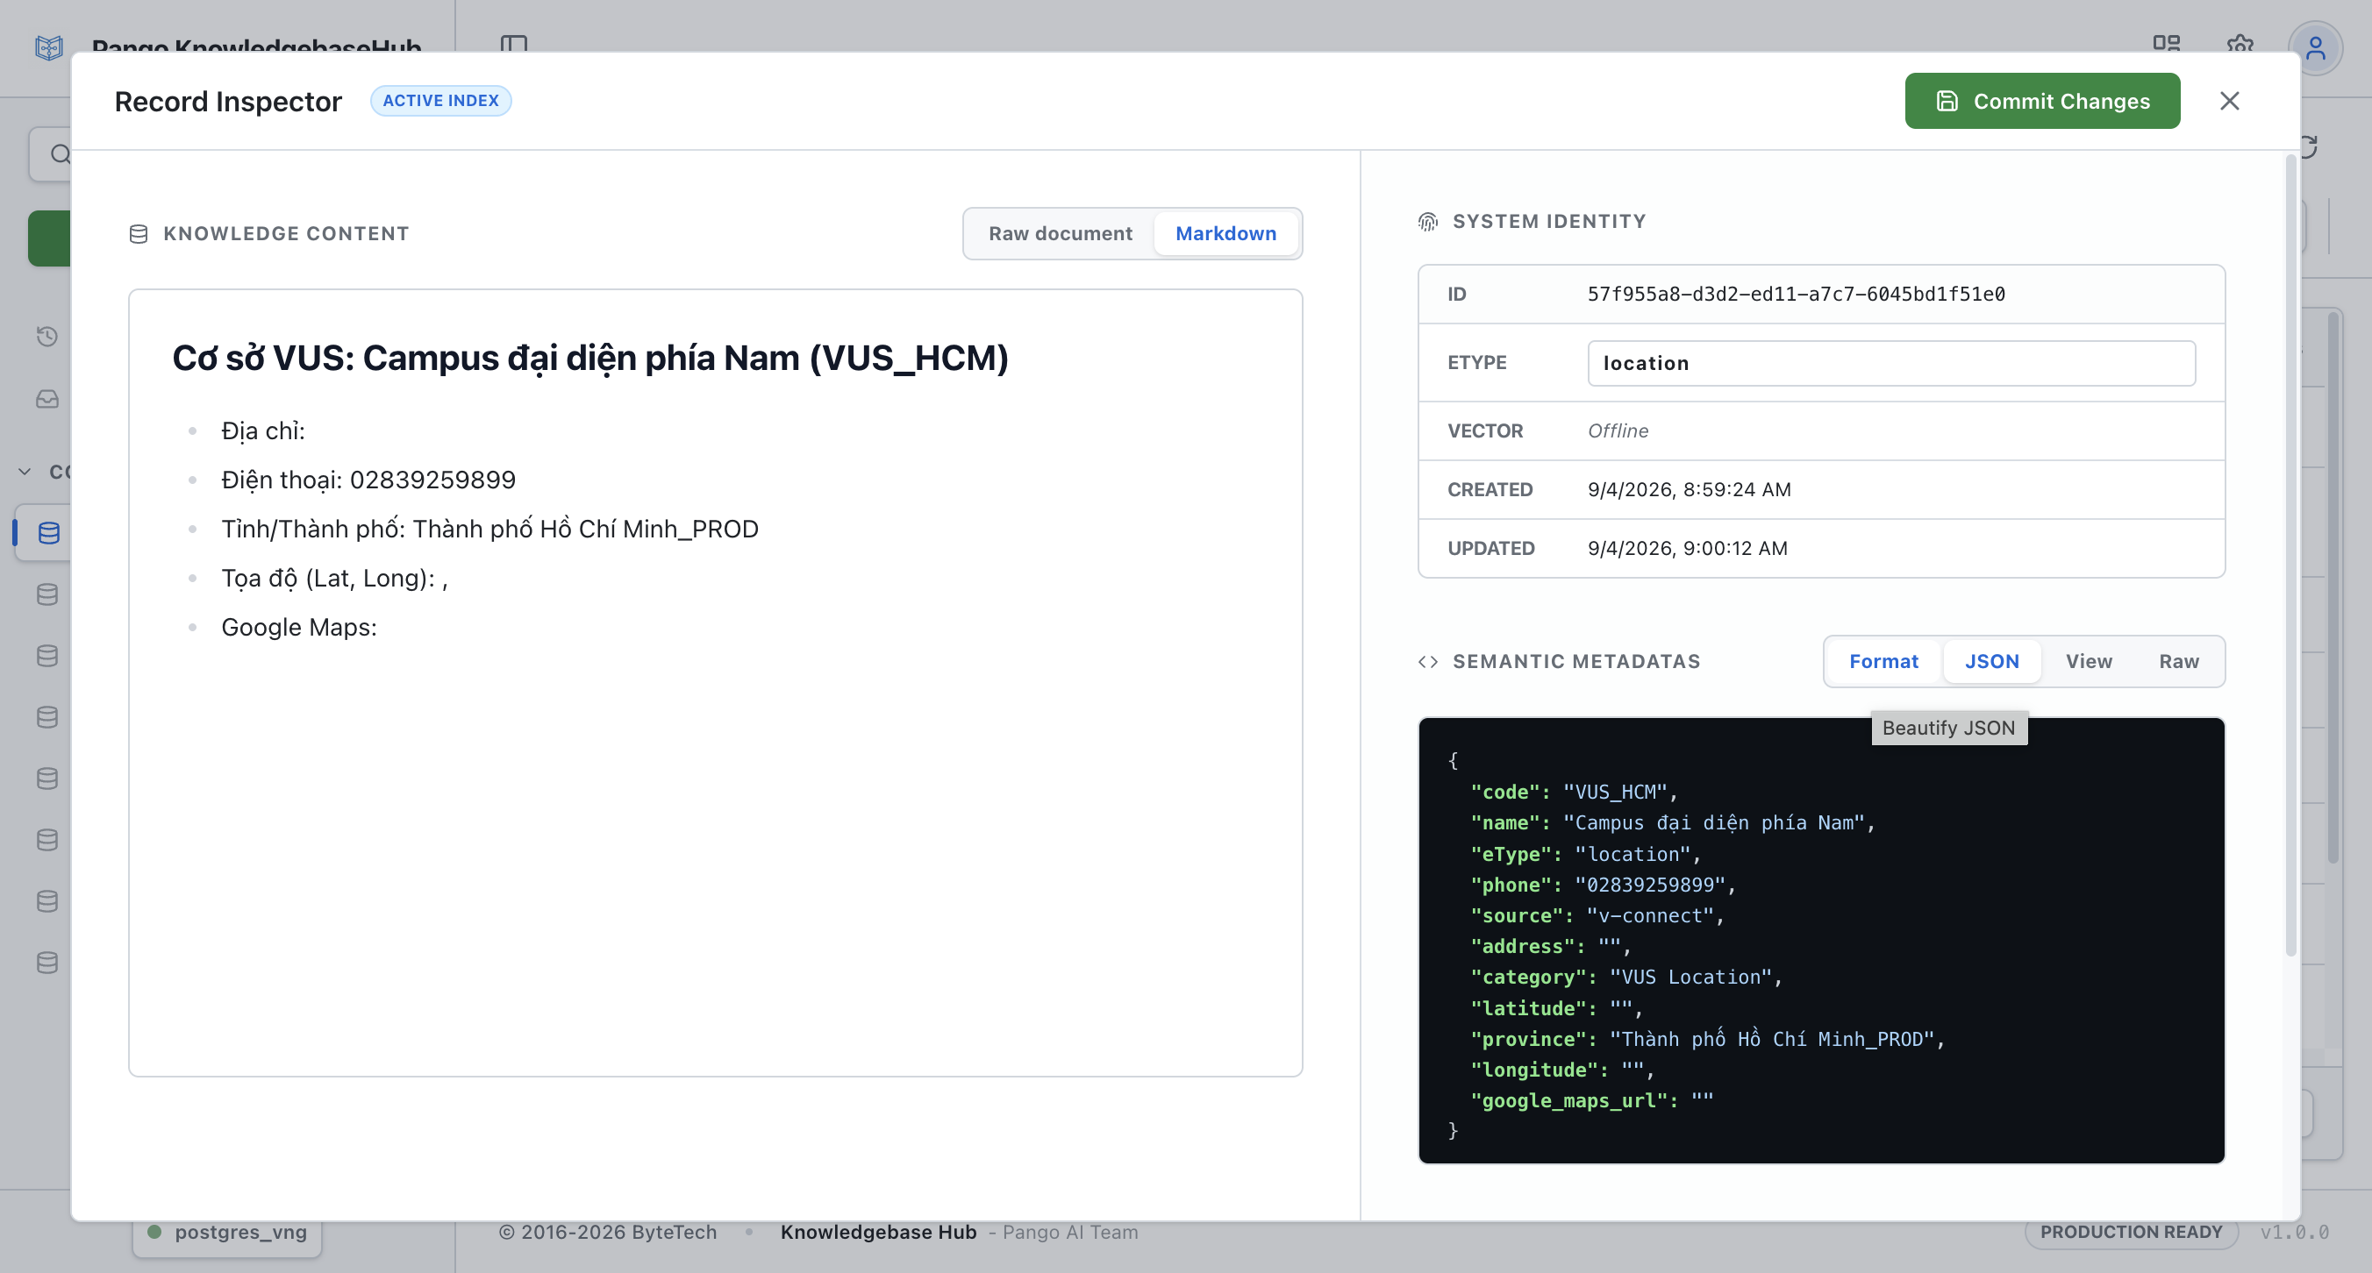Click the Offline vector status
Viewport: 2372px width, 1273px height.
pyautogui.click(x=1618, y=430)
